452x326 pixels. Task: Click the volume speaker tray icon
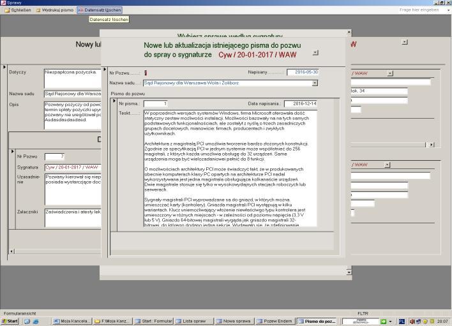point(412,322)
